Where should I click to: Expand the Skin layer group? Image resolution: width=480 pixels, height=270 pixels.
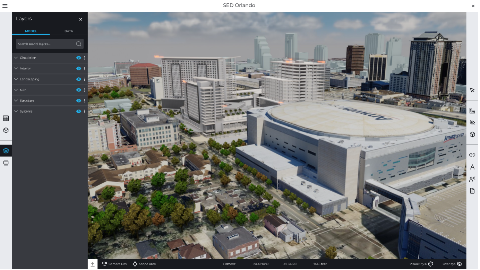tap(16, 90)
